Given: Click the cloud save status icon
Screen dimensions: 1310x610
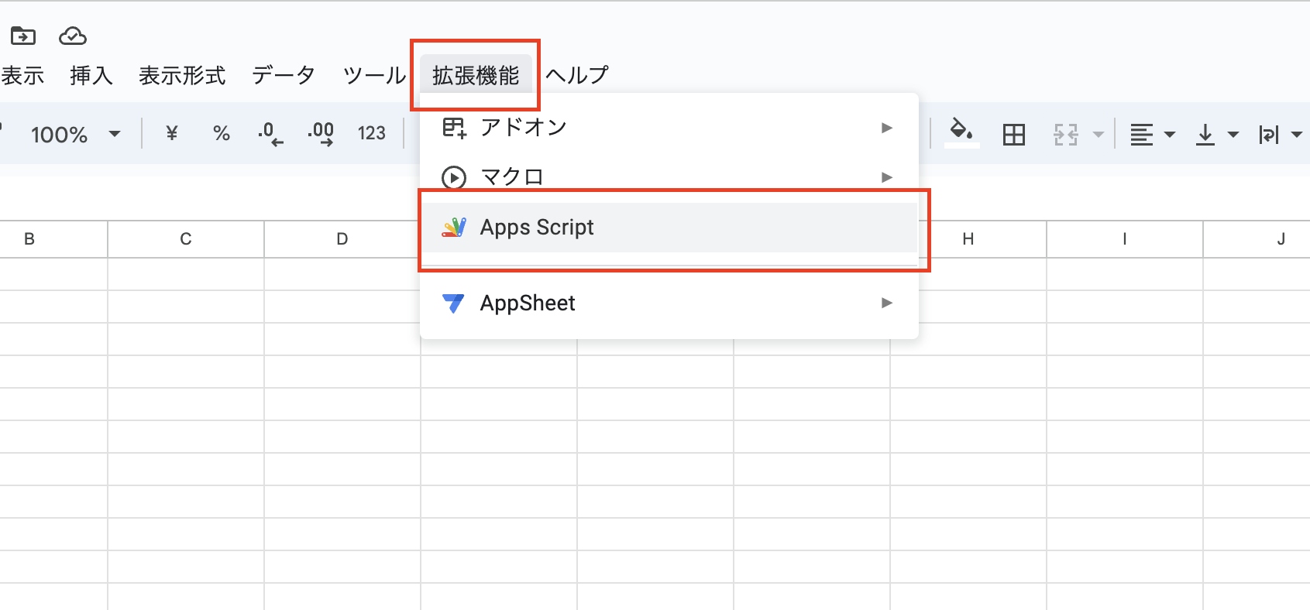Looking at the screenshot, I should pyautogui.click(x=72, y=36).
